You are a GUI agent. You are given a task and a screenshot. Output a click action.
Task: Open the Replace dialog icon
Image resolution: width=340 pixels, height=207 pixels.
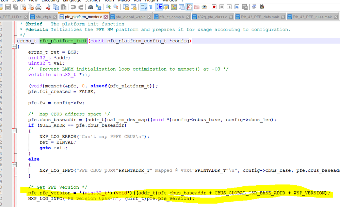point(98,7)
